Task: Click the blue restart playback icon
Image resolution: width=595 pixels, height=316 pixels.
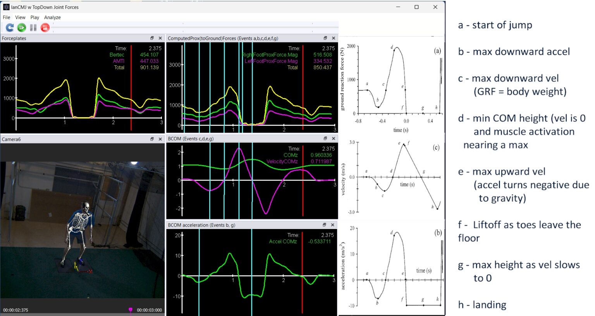Action: coord(9,27)
